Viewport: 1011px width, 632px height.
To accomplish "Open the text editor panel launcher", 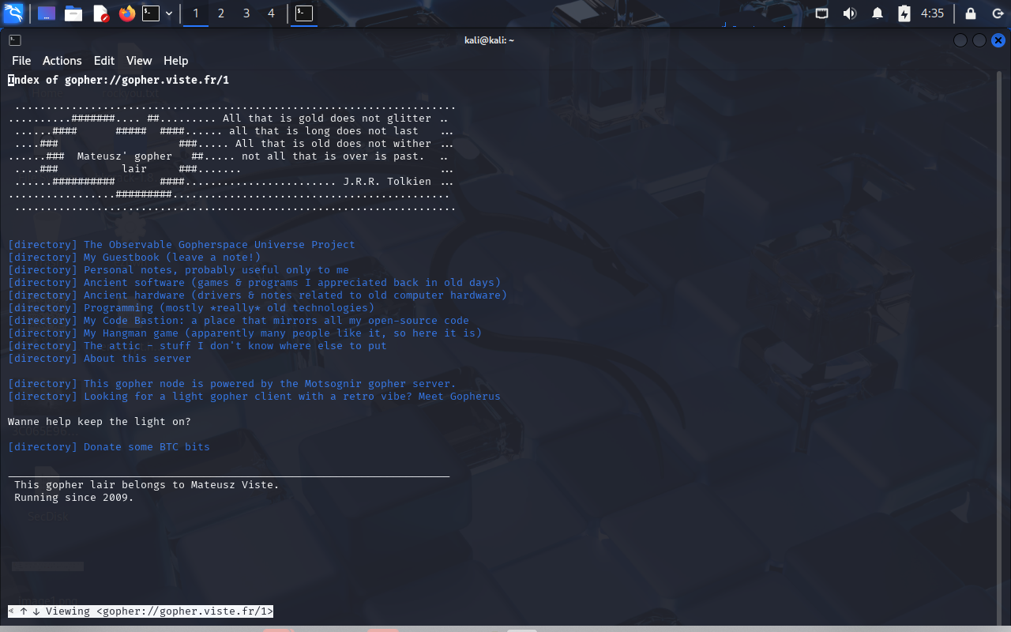I will pyautogui.click(x=100, y=13).
